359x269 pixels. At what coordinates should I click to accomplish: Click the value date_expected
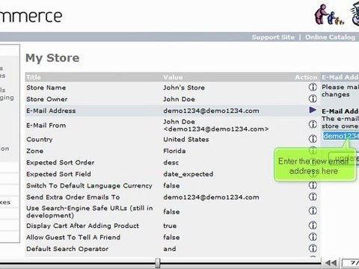pyautogui.click(x=188, y=174)
